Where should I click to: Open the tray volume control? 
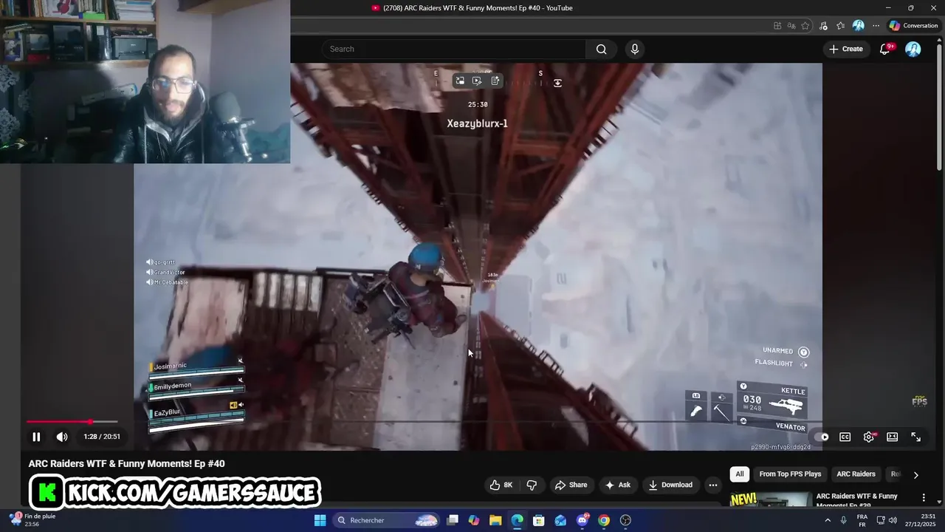click(893, 520)
